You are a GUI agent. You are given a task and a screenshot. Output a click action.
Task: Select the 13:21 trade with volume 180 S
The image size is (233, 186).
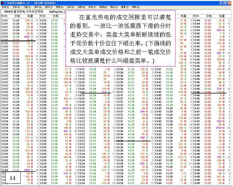coord(20,20)
